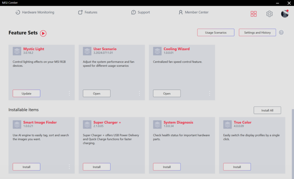Open the Cooling Wizard feature
The width and height of the screenshot is (294, 179).
coord(167,94)
